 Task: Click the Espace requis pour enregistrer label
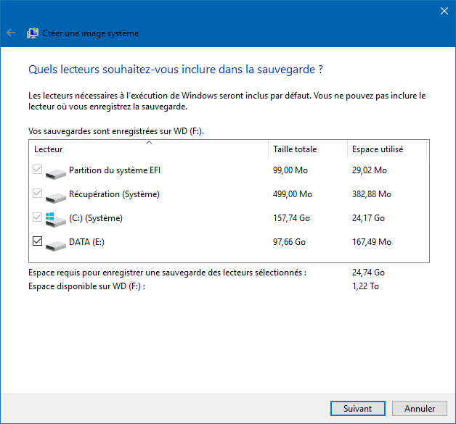[167, 273]
